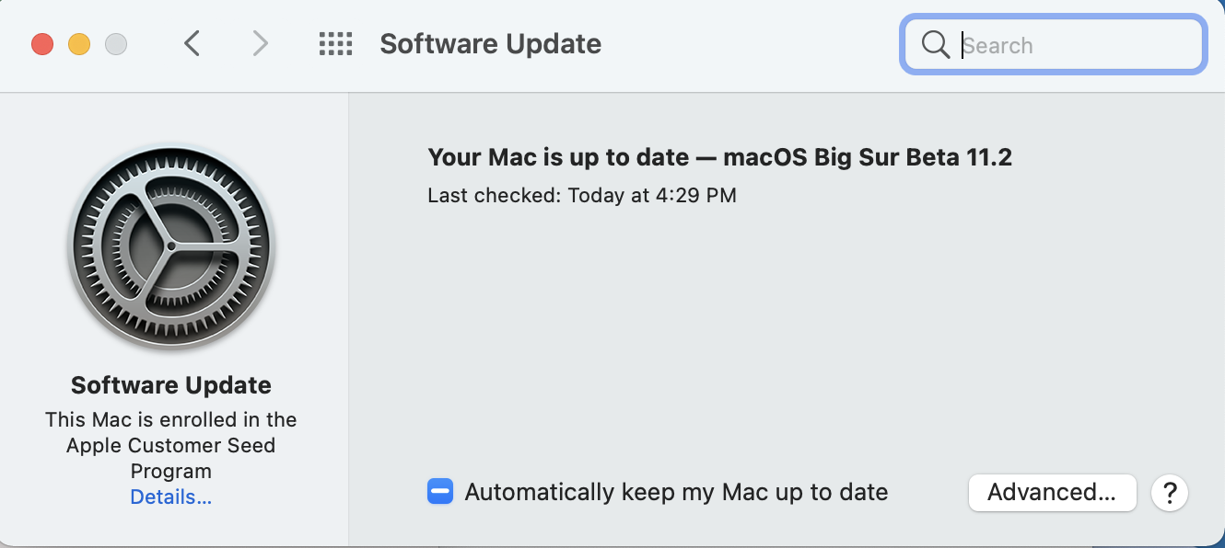Open help with the question mark button
Image resolution: width=1225 pixels, height=548 pixels.
click(1170, 493)
